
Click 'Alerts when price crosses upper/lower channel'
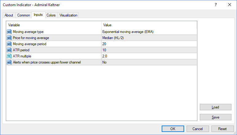[47, 62]
